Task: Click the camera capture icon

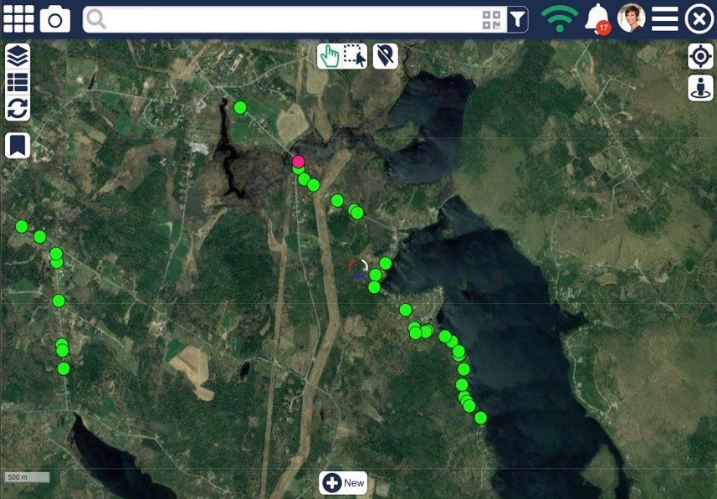Action: [55, 19]
